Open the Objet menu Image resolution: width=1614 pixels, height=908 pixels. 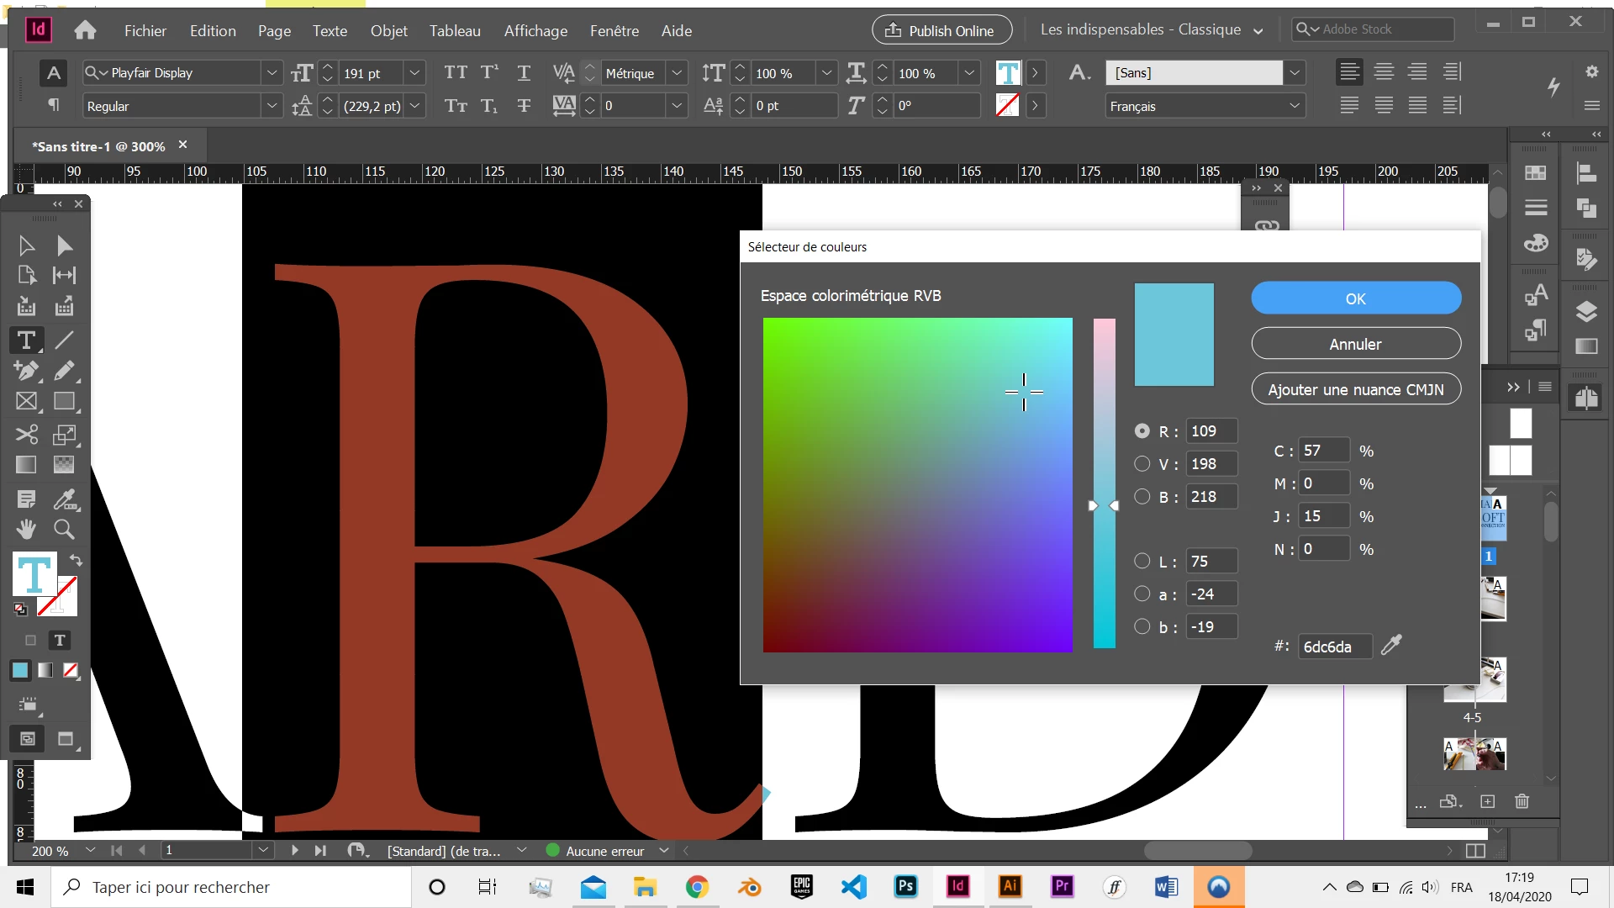(x=388, y=31)
